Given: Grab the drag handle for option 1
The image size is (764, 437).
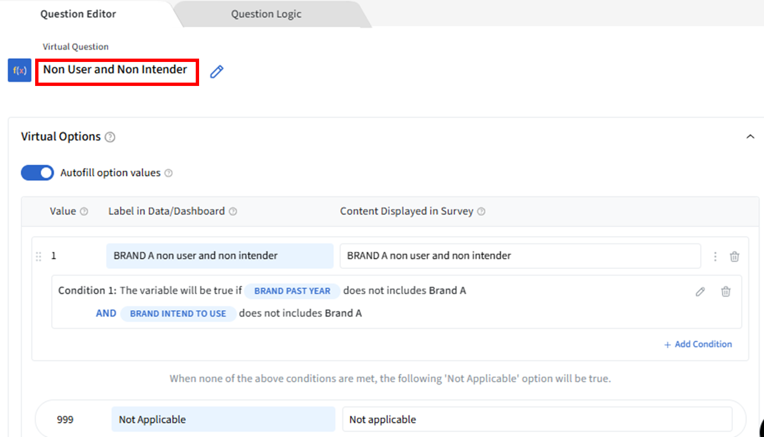Looking at the screenshot, I should 38,256.
